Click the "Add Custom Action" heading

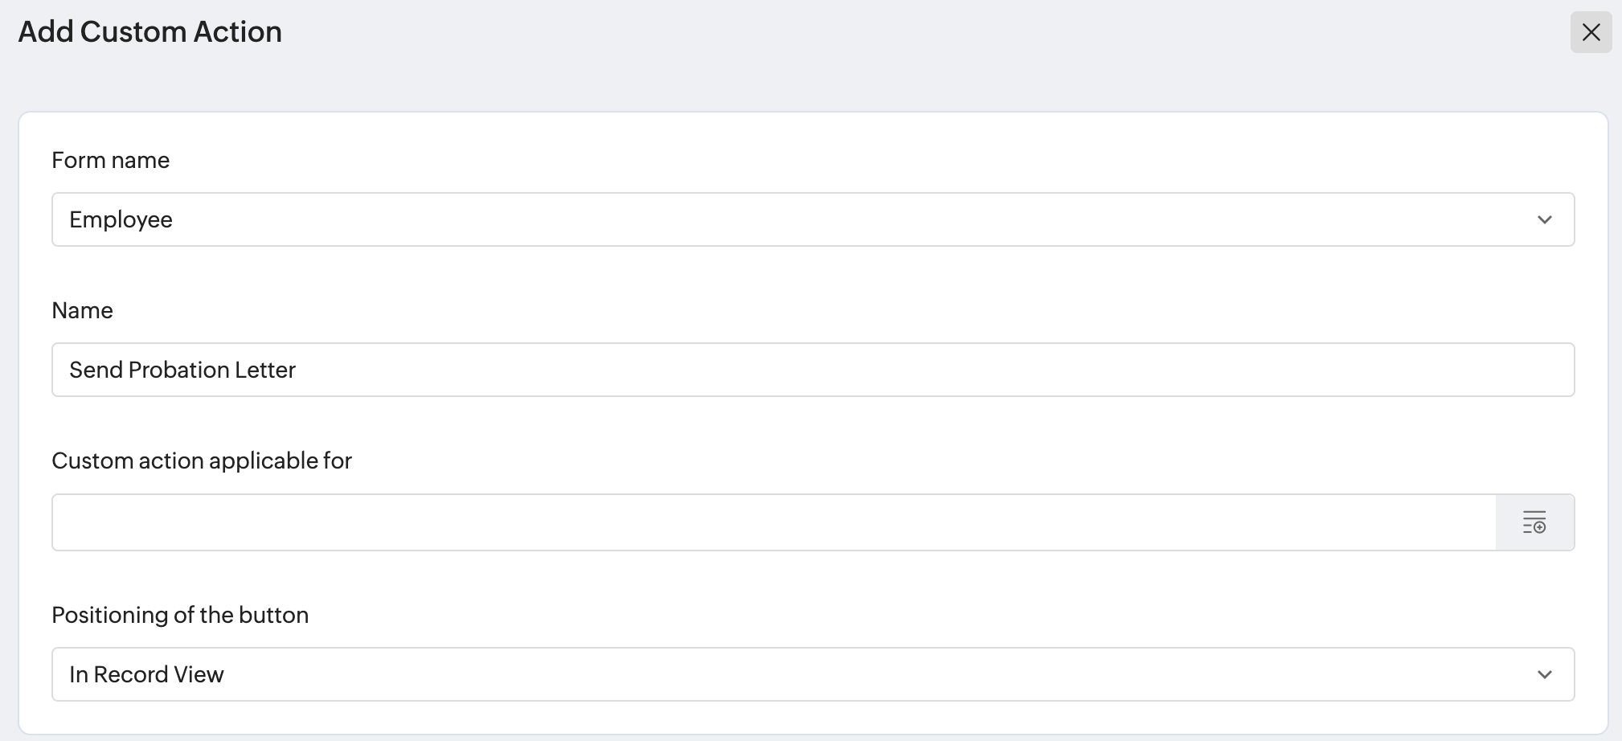pyautogui.click(x=150, y=32)
